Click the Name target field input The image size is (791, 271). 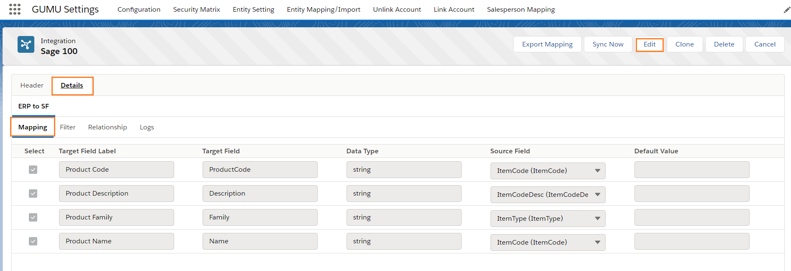(260, 241)
